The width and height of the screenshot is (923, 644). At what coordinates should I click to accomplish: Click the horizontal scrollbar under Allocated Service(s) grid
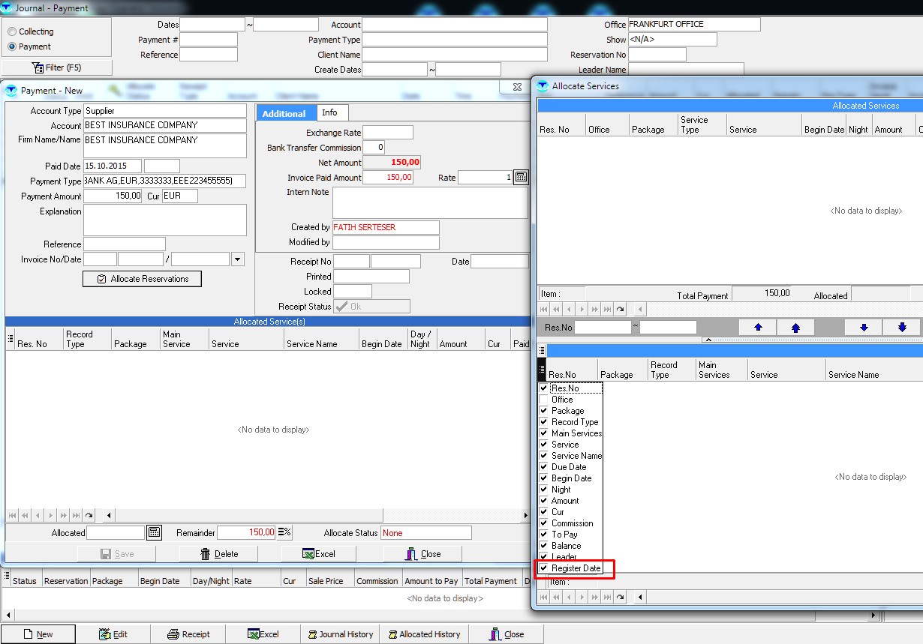point(315,515)
